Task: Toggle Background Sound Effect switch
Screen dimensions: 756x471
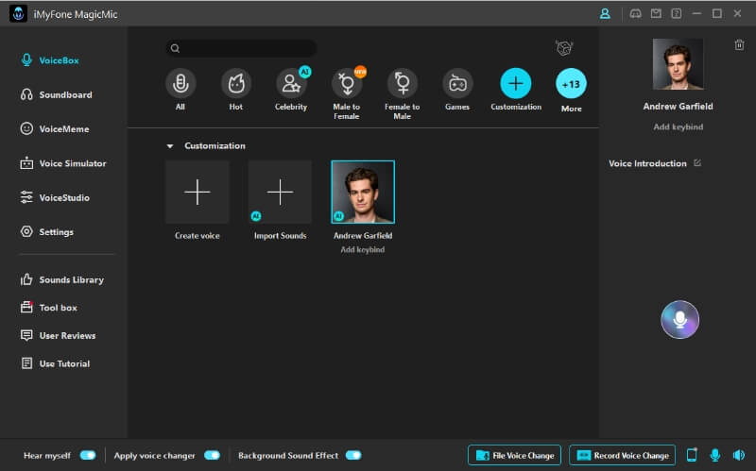Action: point(353,455)
